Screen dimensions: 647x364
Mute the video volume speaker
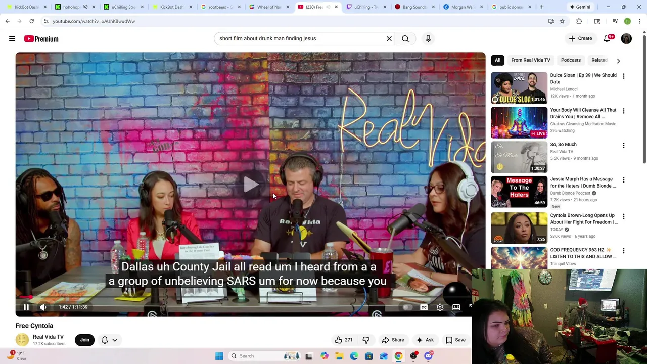point(43,307)
